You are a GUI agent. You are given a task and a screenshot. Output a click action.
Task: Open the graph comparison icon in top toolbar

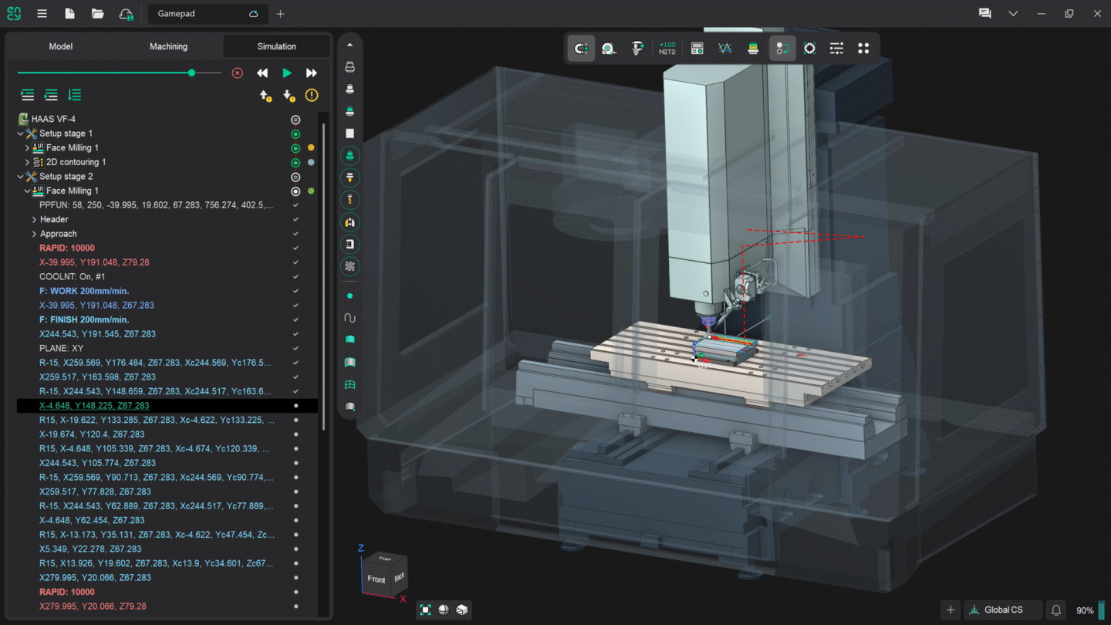[724, 48]
